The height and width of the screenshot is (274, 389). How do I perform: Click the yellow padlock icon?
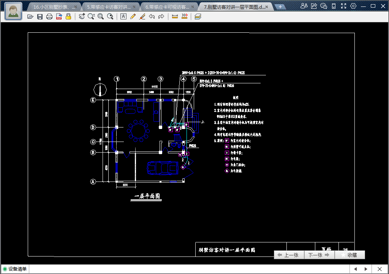tap(68, 16)
